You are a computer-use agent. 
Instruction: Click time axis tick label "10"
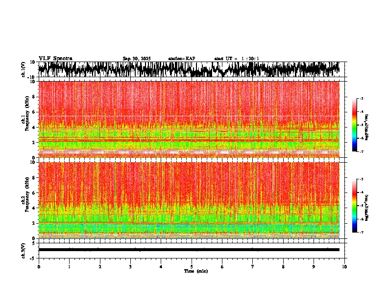(x=344, y=267)
